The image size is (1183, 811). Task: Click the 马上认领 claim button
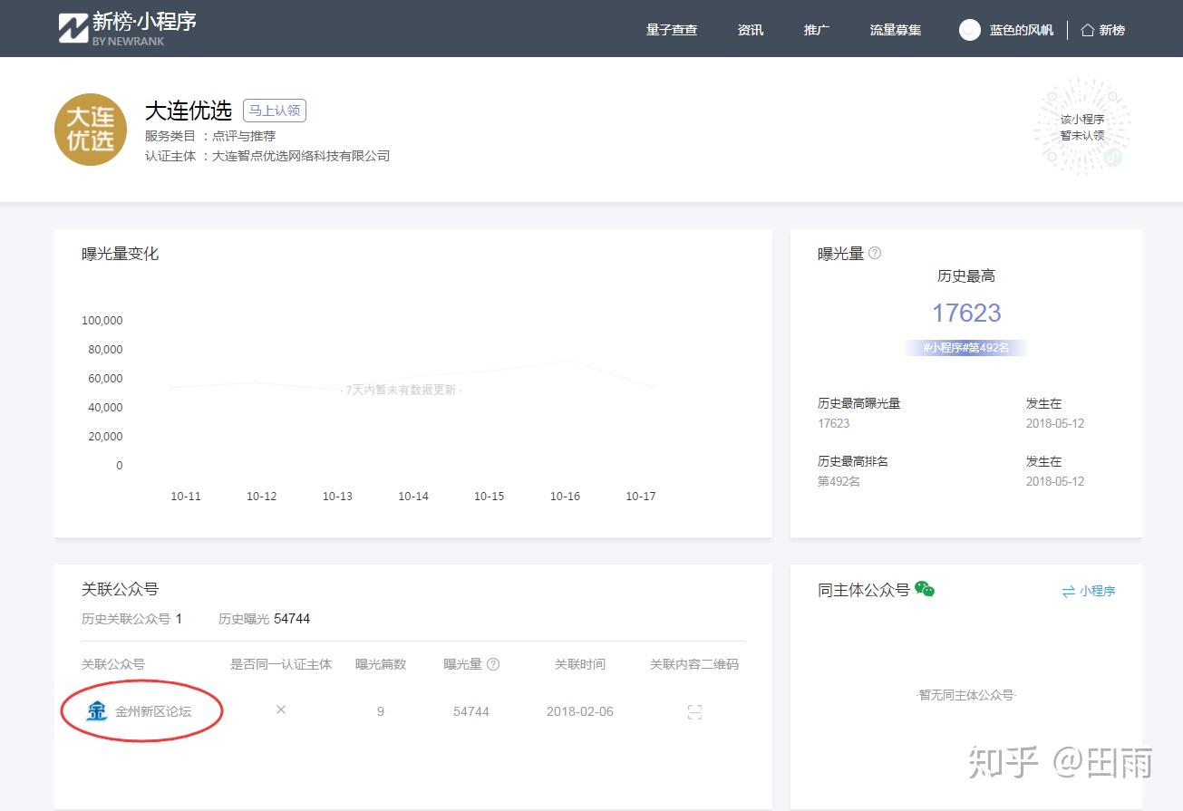275,111
